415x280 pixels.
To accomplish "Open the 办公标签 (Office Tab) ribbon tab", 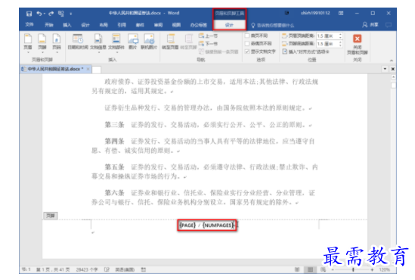I will [199, 25].
